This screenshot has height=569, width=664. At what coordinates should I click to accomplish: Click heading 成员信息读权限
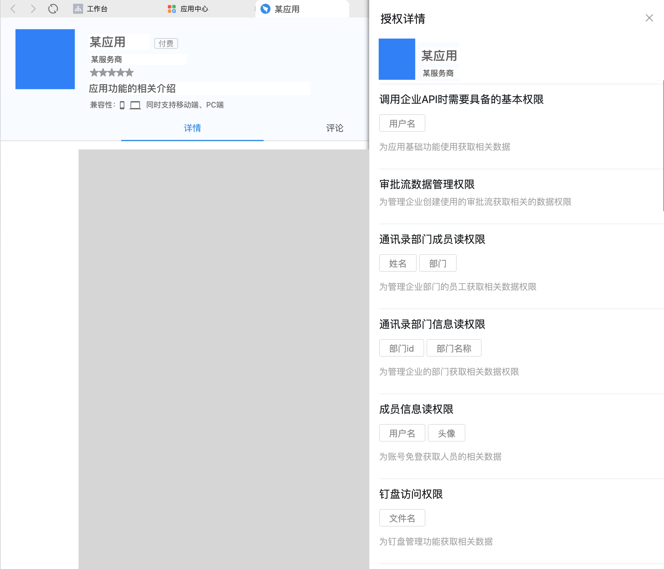pyautogui.click(x=416, y=409)
